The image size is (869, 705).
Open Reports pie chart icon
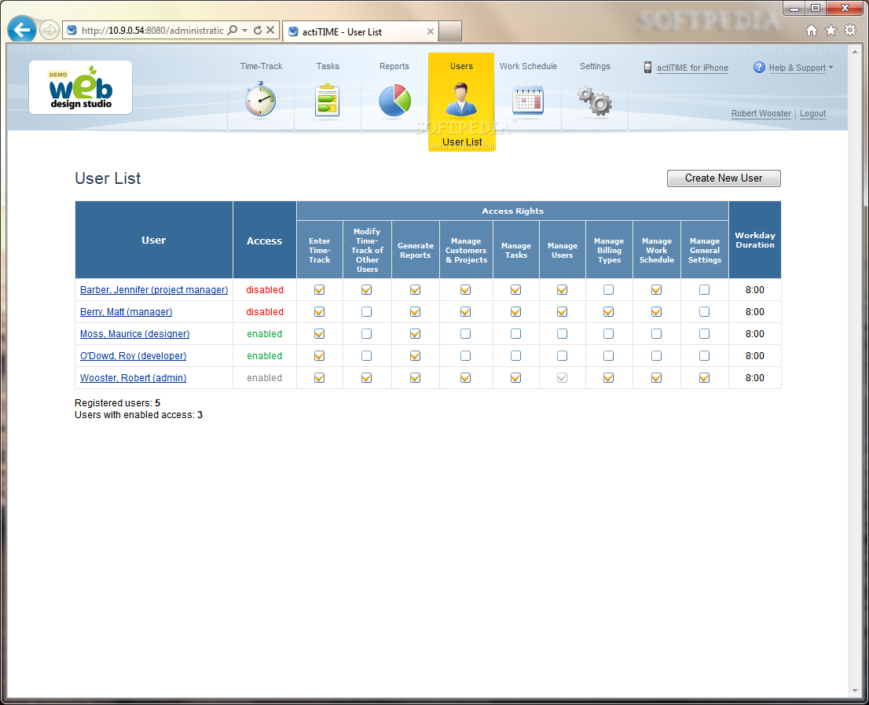tap(394, 101)
